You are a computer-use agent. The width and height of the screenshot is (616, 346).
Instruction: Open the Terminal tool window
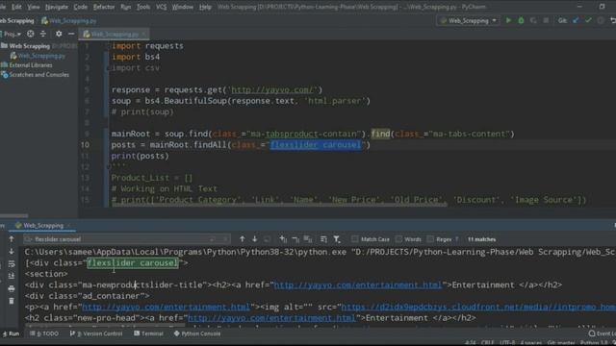pyautogui.click(x=148, y=334)
